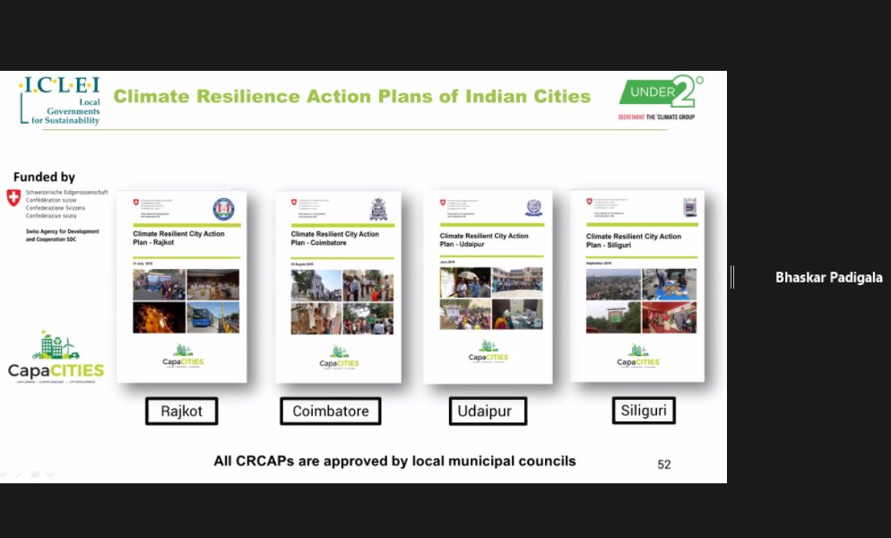Click the aerial town photo on Siliguri cover
The height and width of the screenshot is (538, 891).
pyautogui.click(x=613, y=284)
